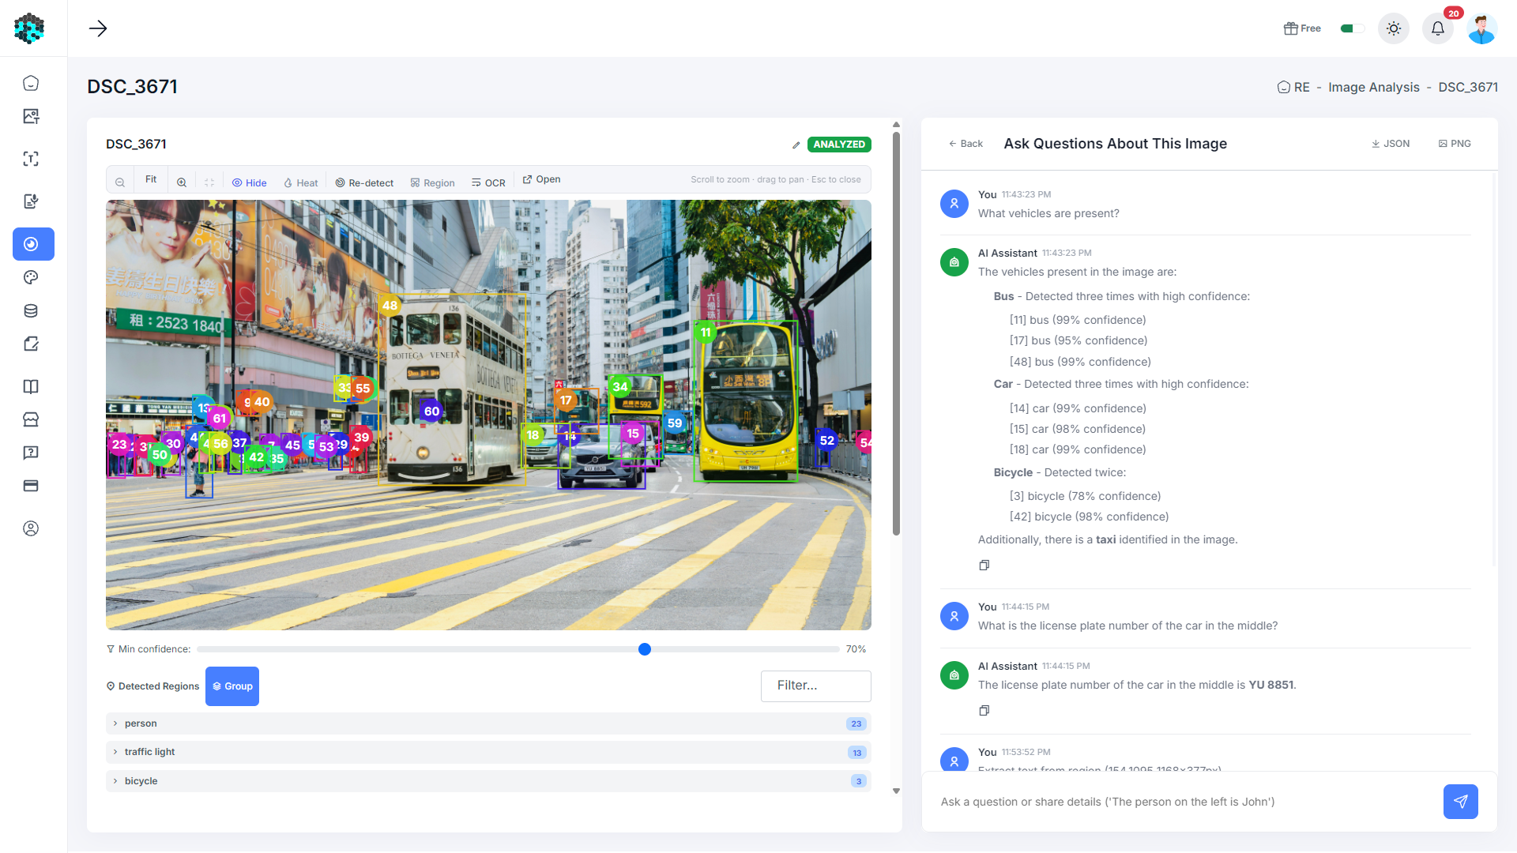
Task: Adjust the Min confidence slider handle
Action: [645, 649]
